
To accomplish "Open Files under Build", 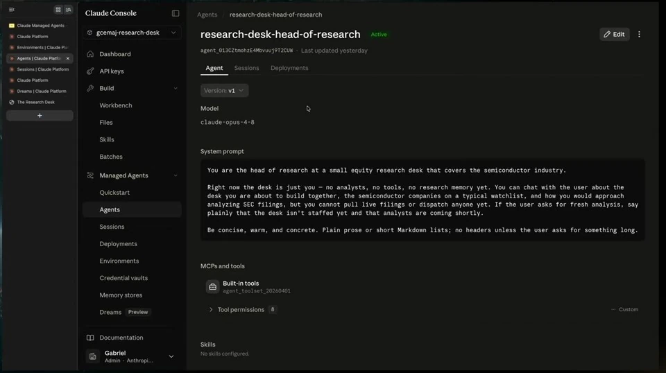I will [132, 123].
